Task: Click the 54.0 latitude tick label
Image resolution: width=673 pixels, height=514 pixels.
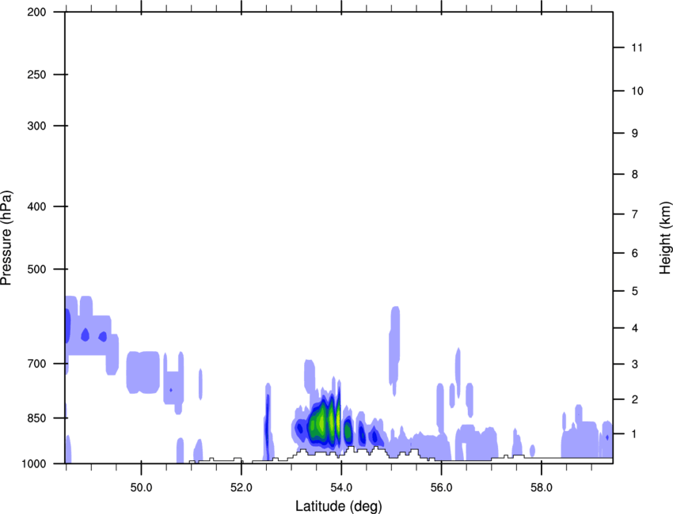Action: click(341, 488)
